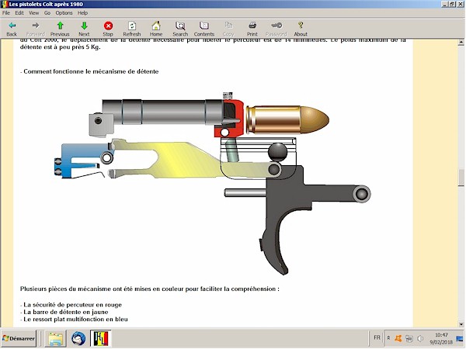Refresh the current page
This screenshot has height=349, width=466.
[132, 29]
